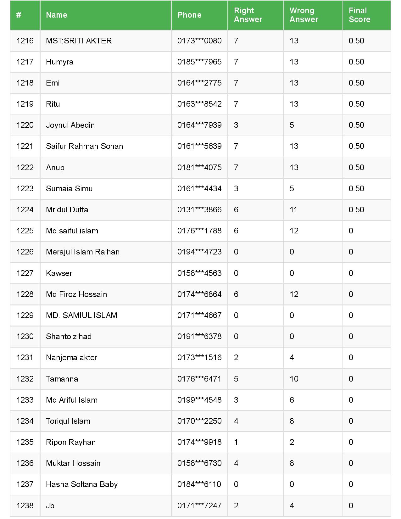Select the Ripon Rayhan entry
The width and height of the screenshot is (401, 519).
tap(71, 442)
